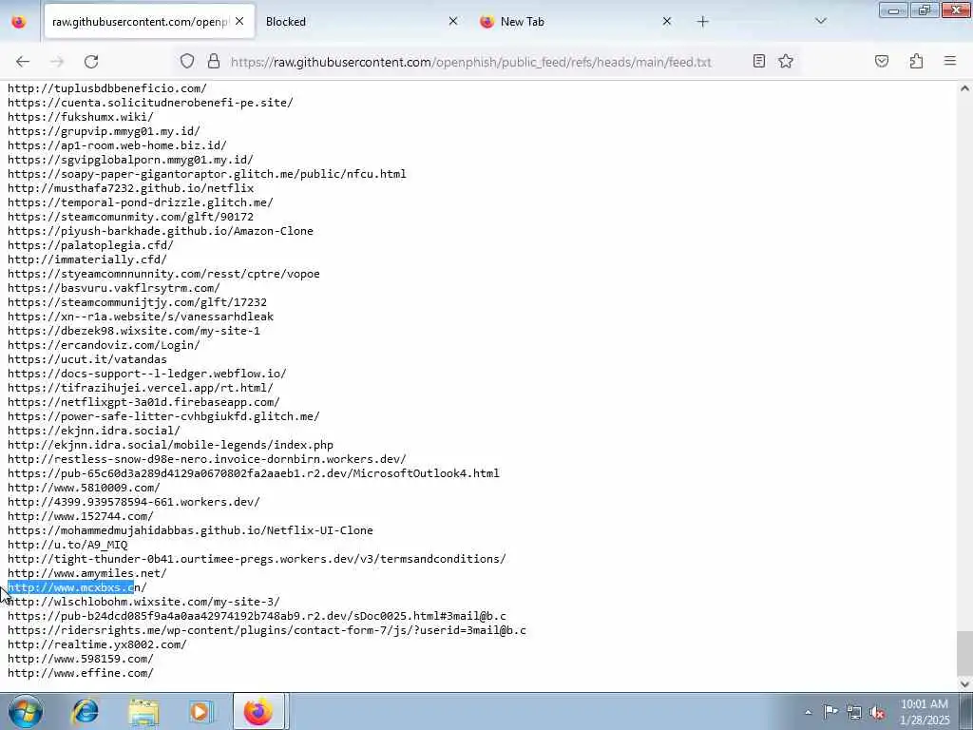The height and width of the screenshot is (730, 973).
Task: Open the tracking protection shield icon
Action: (x=187, y=61)
